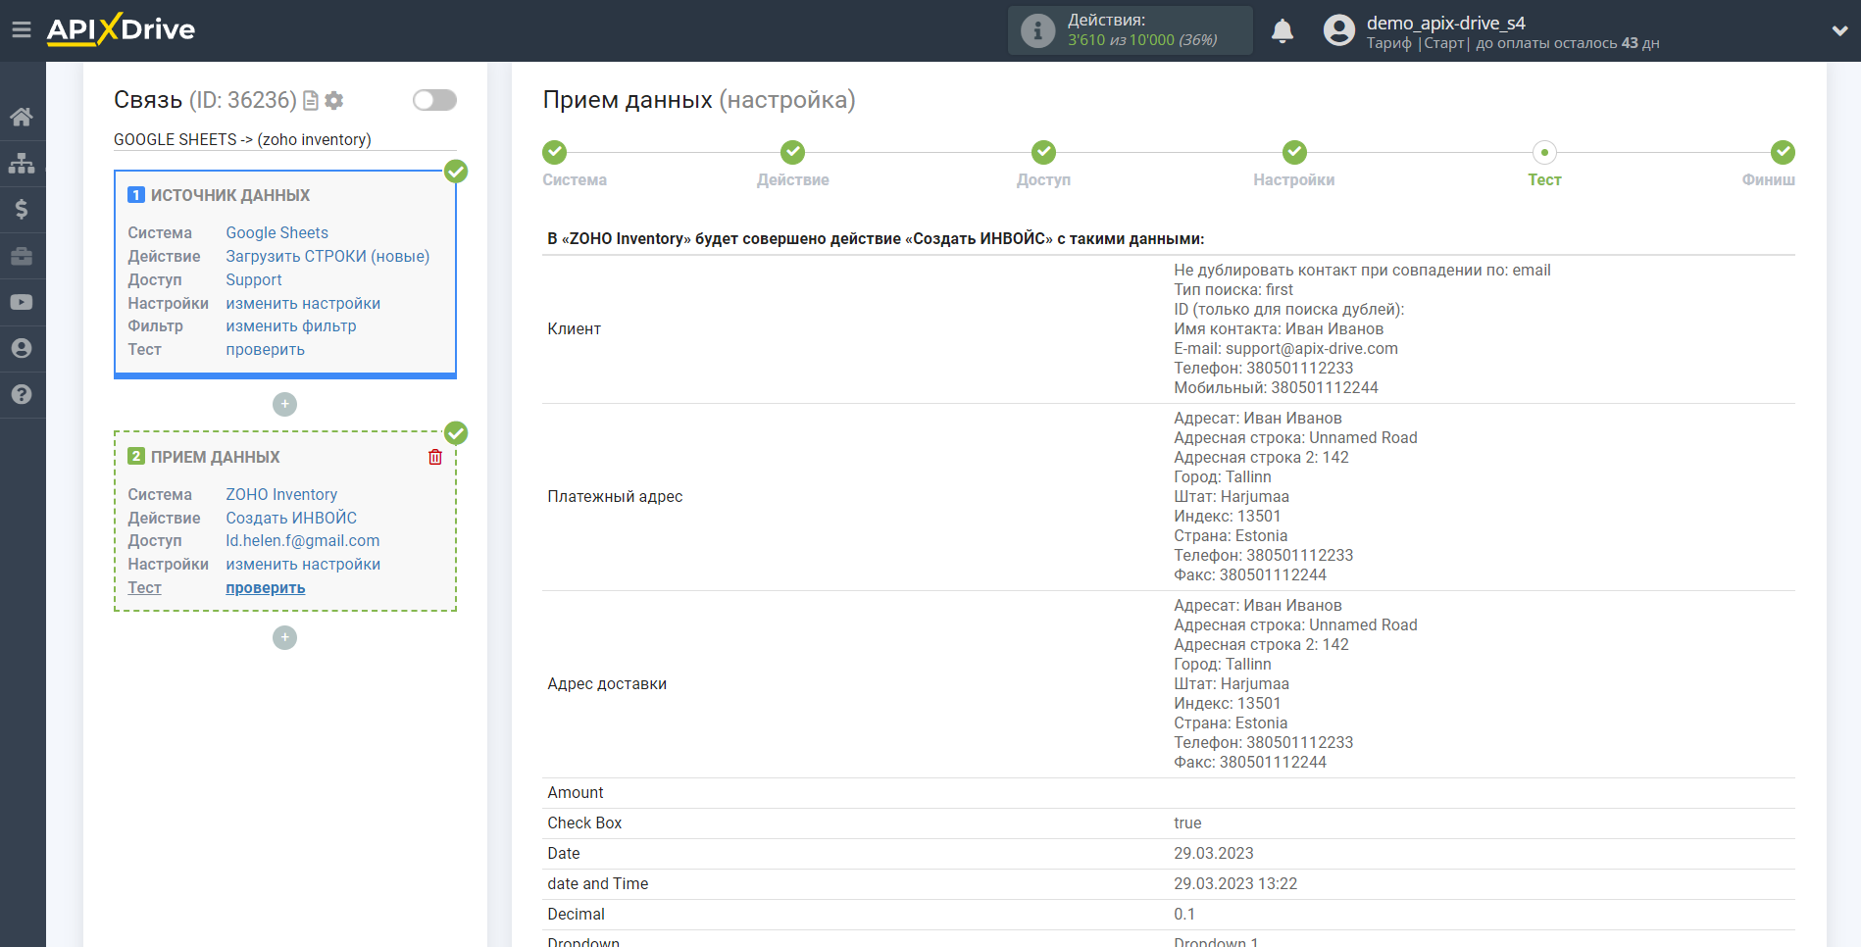This screenshot has height=947, width=1861.
Task: Go to the Настройки step
Action: click(1295, 152)
